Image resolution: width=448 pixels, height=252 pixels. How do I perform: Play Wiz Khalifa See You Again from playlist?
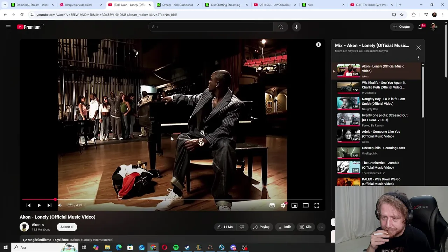pos(376,87)
